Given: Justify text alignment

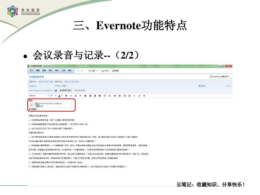Looking at the screenshot, I should pos(100,96).
